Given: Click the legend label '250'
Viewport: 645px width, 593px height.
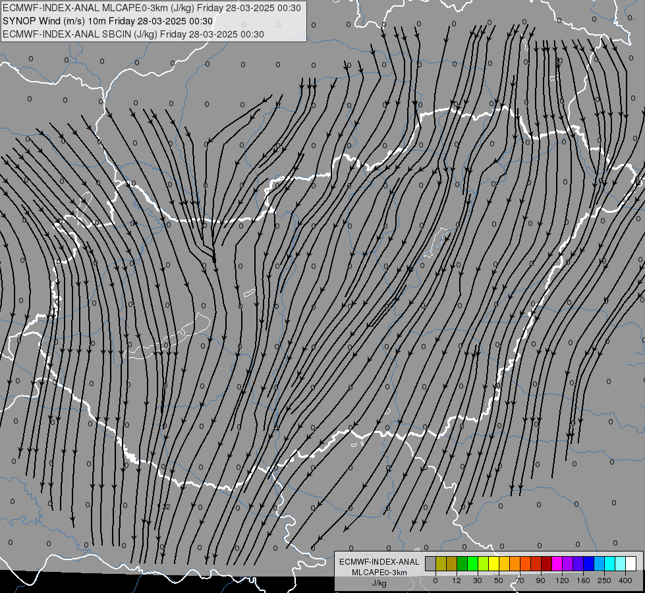Looking at the screenshot, I should pyautogui.click(x=604, y=580).
